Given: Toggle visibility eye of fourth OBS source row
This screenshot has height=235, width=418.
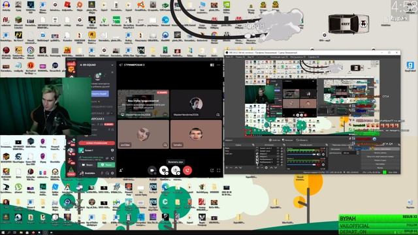Looking at the screenshot, I should pos(278,157).
